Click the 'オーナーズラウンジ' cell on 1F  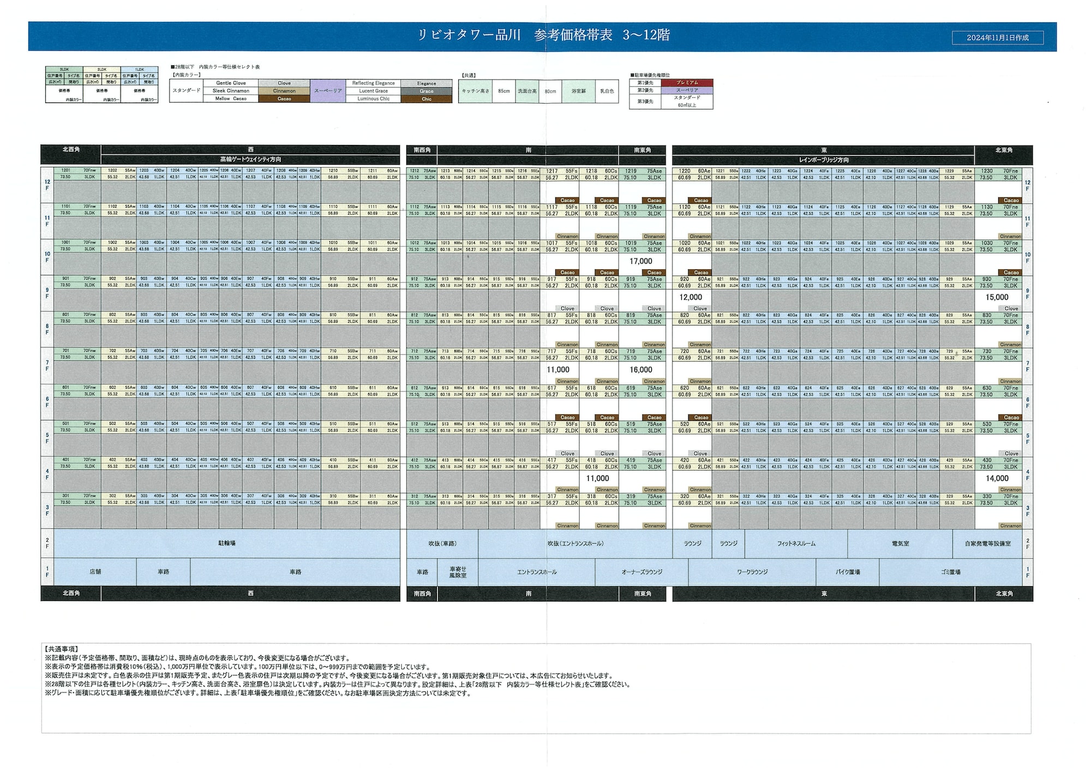[642, 572]
